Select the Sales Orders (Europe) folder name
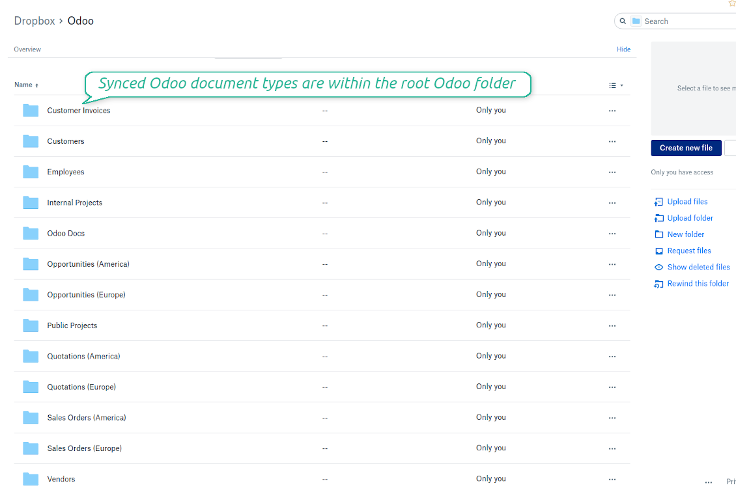Image resolution: width=736 pixels, height=492 pixels. click(85, 448)
